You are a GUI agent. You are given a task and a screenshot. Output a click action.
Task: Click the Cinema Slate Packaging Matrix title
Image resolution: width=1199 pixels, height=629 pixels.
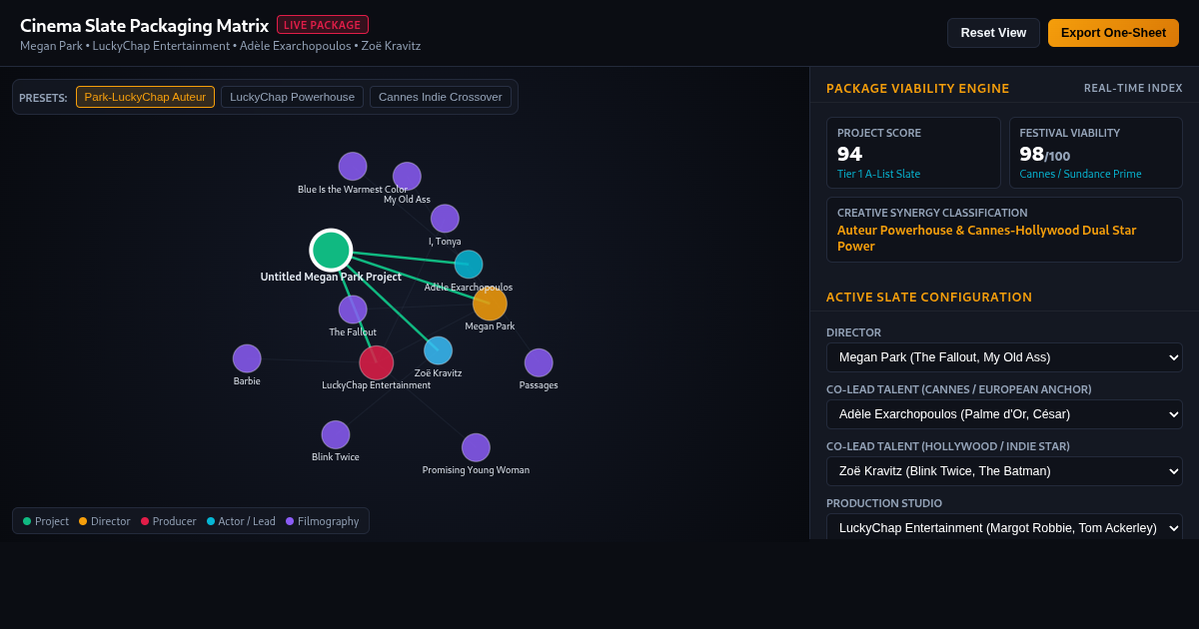[144, 26]
